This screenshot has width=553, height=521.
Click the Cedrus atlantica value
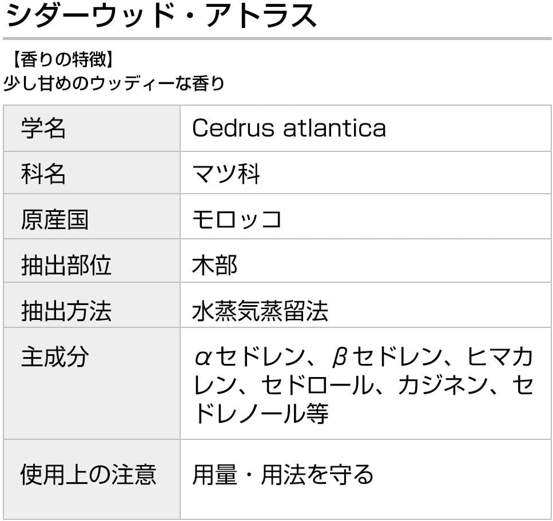[289, 128]
